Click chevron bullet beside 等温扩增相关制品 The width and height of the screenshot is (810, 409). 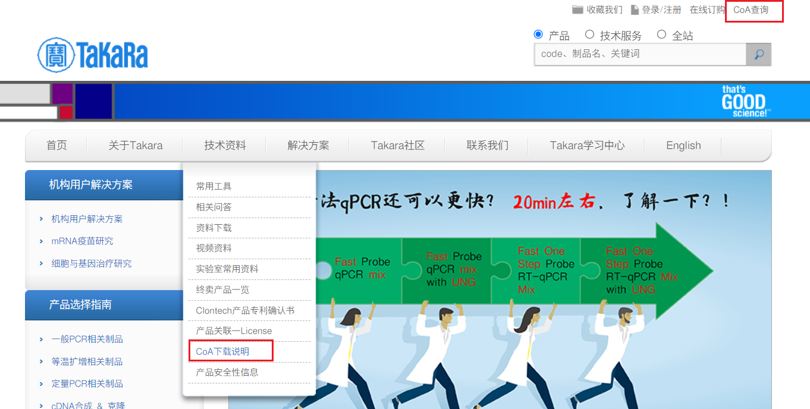(41, 361)
